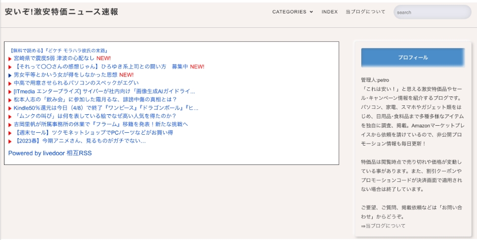
Task: Click the red arrow beside 中高で用意させられるパソコン
Action: (x=10, y=83)
